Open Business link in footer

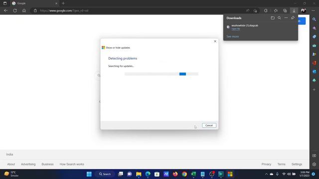[x=48, y=164]
